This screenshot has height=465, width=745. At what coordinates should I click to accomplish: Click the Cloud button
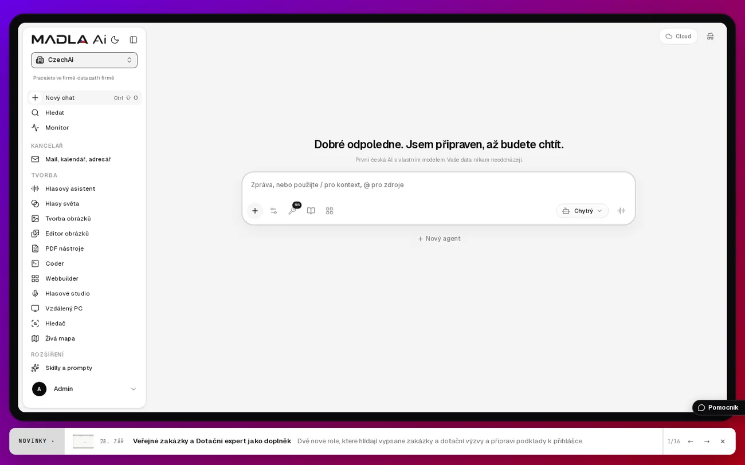point(678,36)
